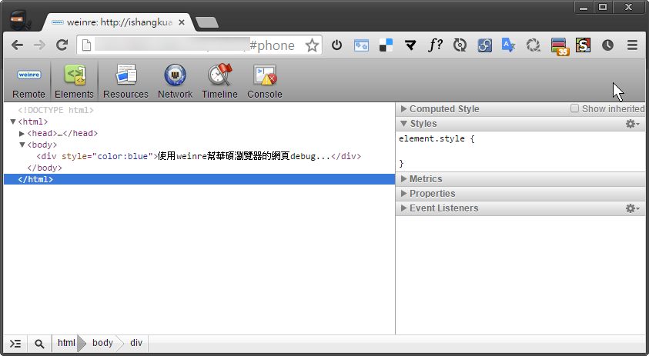Open the Timeline panel
Image resolution: width=649 pixels, height=356 pixels.
tap(219, 82)
